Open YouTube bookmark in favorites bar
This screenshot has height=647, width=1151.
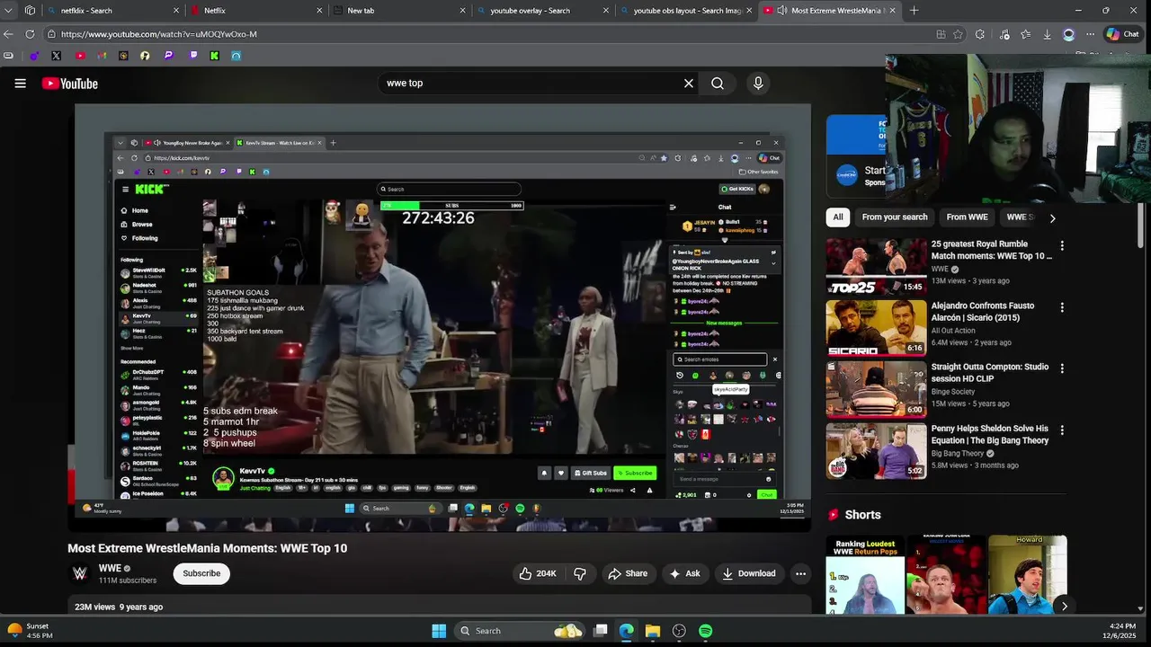tap(80, 56)
